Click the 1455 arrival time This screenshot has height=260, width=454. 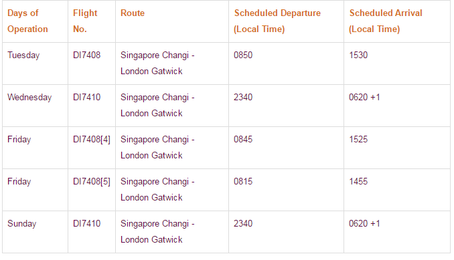coord(358,182)
